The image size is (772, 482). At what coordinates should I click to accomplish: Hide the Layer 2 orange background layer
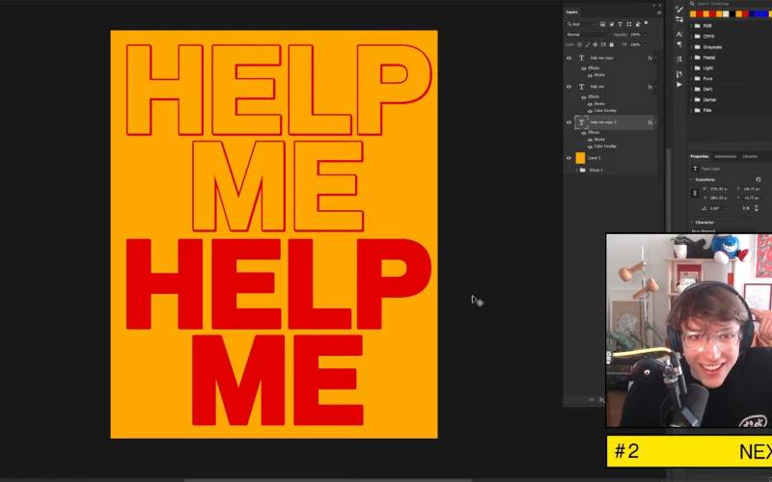point(568,157)
